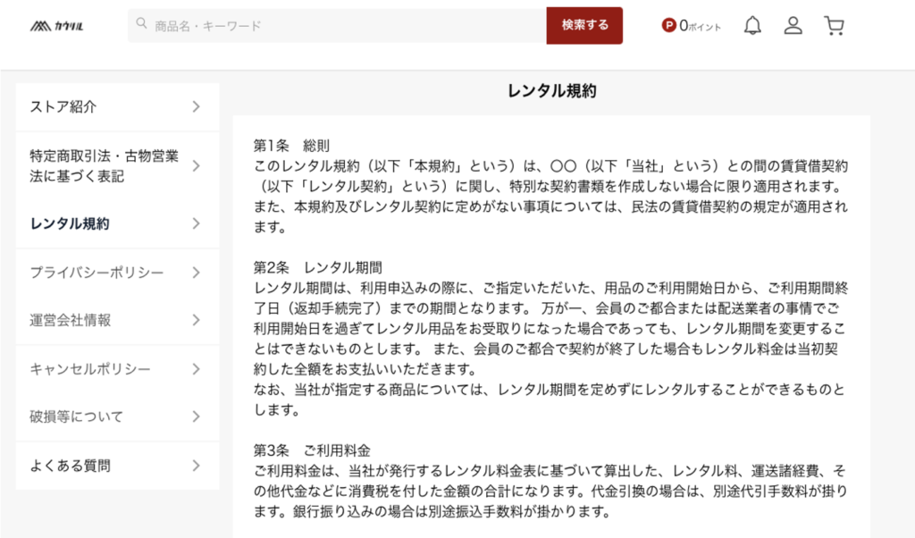
Task: Open 運営会社情報 from the sidebar
Action: pos(71,320)
